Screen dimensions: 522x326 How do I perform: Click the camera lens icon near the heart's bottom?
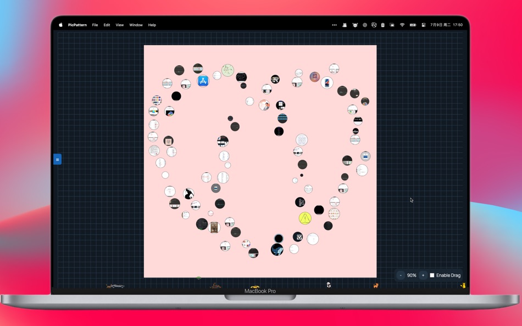click(x=298, y=237)
